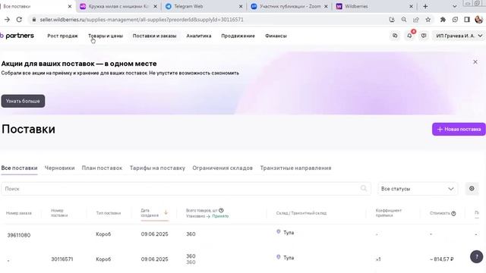Click the location pin icon in row 39611080
The height and width of the screenshot is (273, 486).
point(279,232)
